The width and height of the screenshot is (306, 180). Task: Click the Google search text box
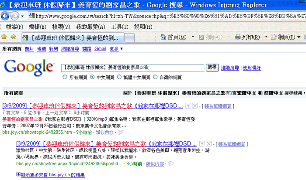[x=132, y=68]
